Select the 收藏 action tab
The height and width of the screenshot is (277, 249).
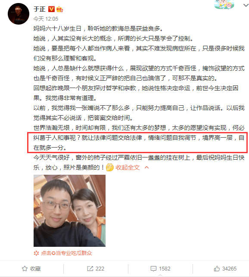click(x=31, y=269)
